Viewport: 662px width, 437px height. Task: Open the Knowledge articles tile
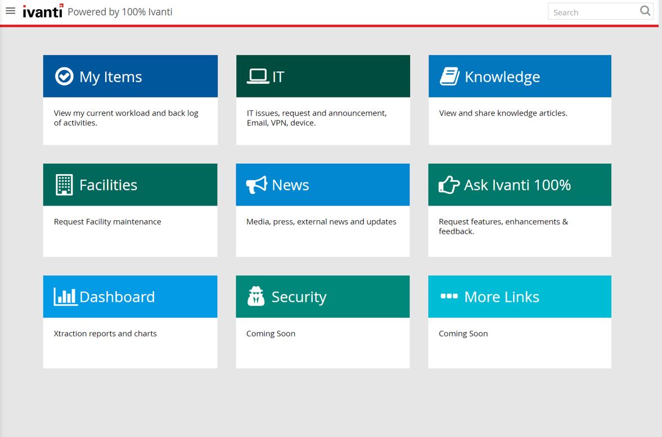click(519, 100)
